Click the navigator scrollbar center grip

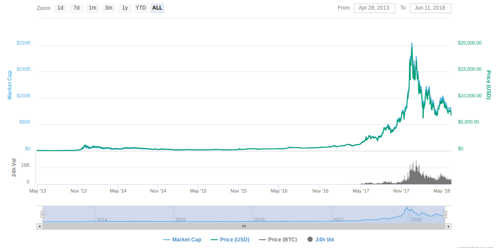point(244,226)
